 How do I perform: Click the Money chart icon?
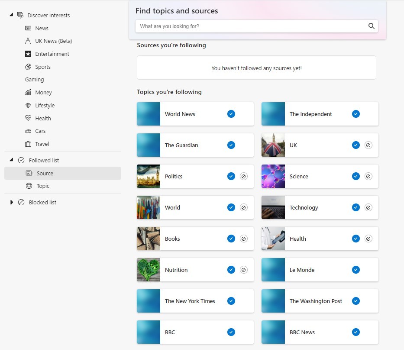(x=28, y=92)
